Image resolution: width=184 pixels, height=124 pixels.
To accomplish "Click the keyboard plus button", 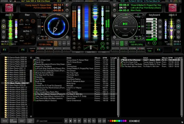I will (x=154, y=43).
